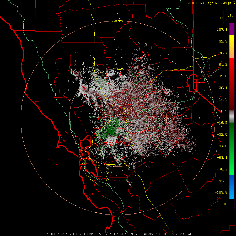Click the NEXLAB-College of DuPage credit text

[209, 3]
